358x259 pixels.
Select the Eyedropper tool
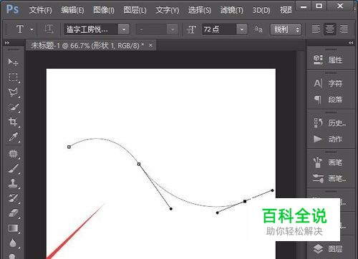coord(14,137)
